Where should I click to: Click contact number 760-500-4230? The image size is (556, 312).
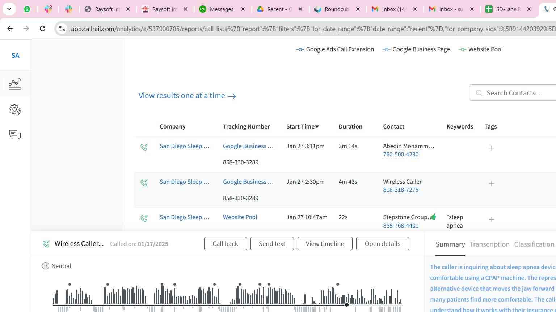pyautogui.click(x=401, y=154)
